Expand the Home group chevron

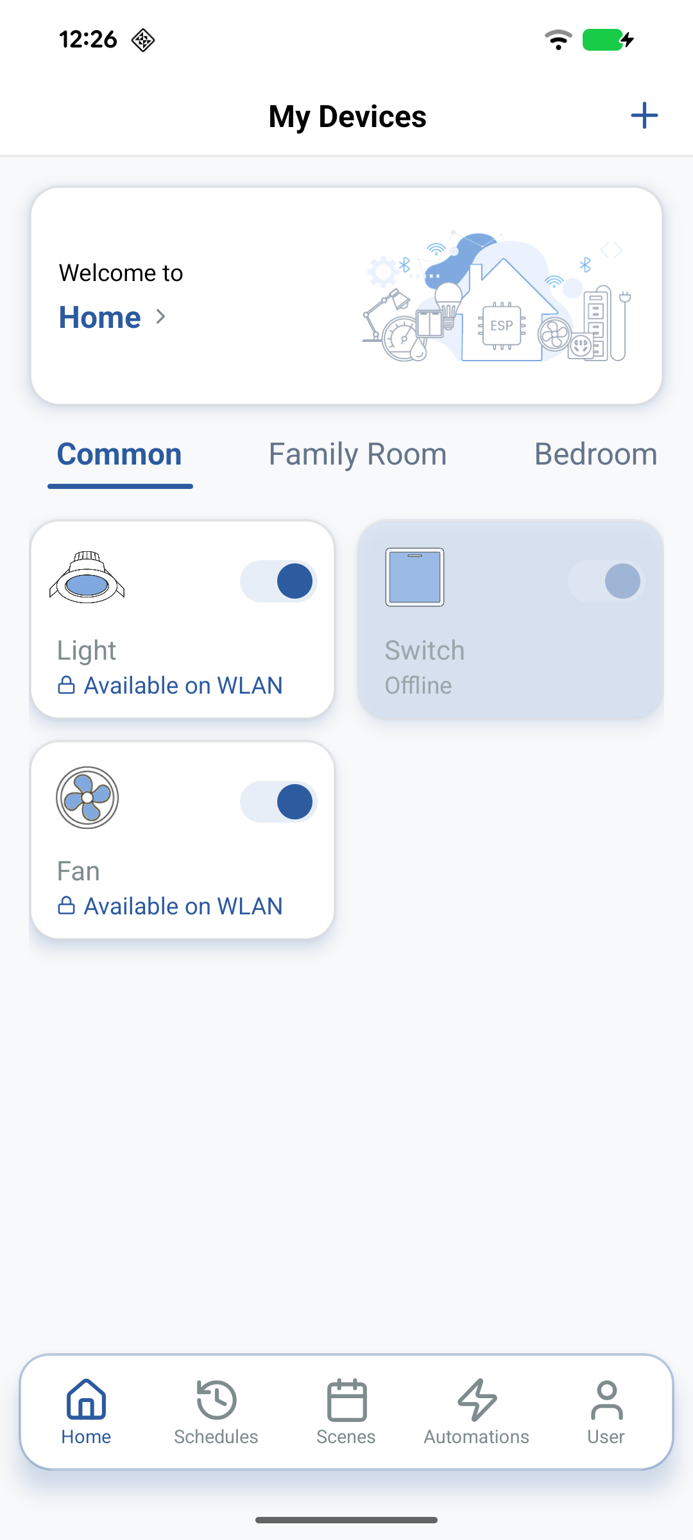click(x=161, y=317)
